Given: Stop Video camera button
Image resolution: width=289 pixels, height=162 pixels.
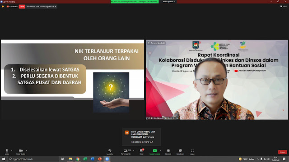Looking at the screenshot, I should (x=21, y=152).
